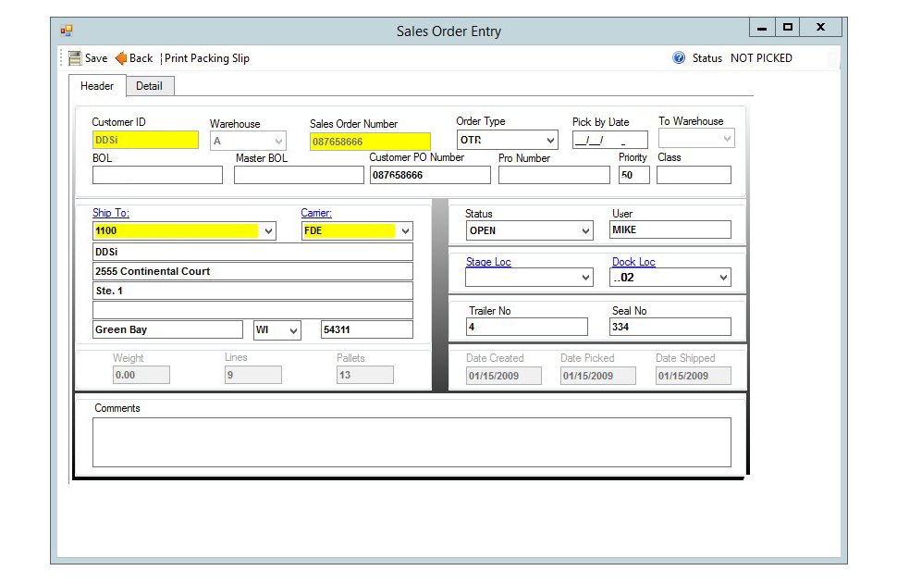Image resolution: width=897 pixels, height=583 pixels.
Task: Switch to the Detail tab
Action: [x=149, y=86]
